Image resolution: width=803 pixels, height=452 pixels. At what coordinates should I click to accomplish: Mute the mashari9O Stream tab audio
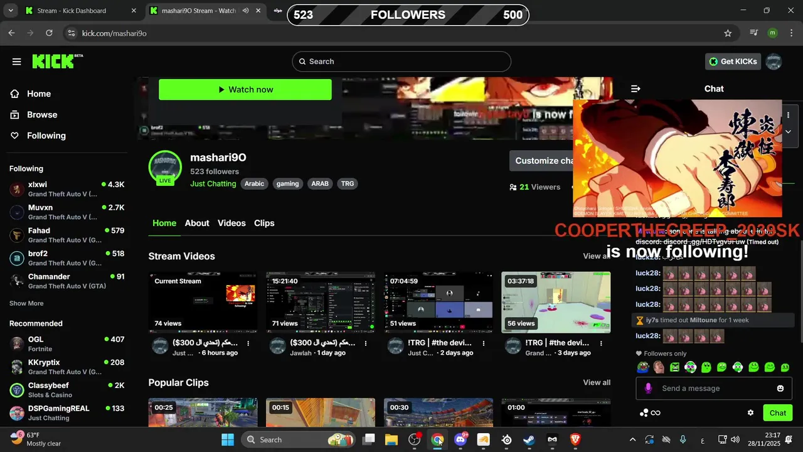(245, 11)
